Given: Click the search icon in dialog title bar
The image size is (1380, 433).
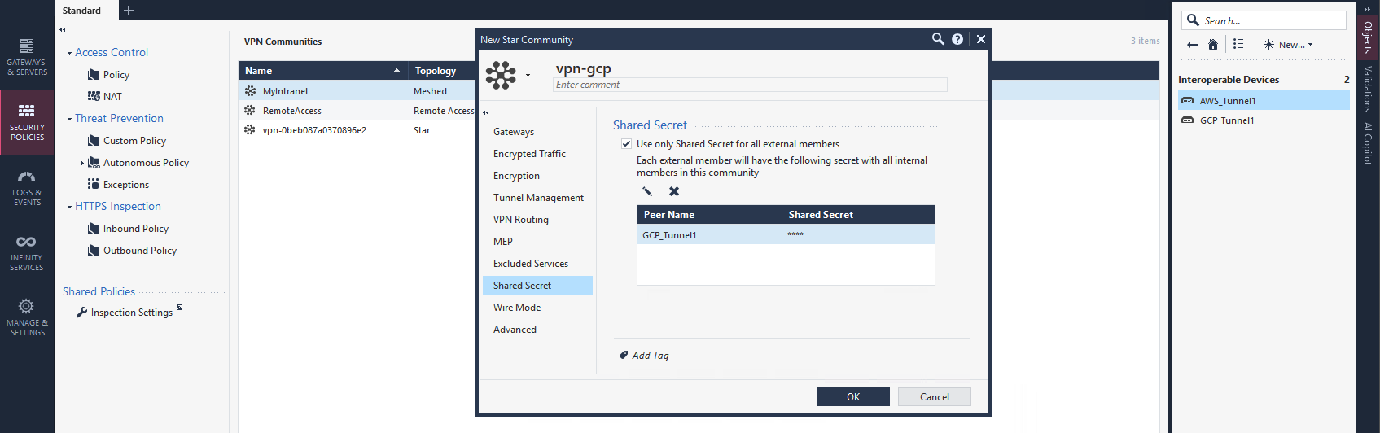Looking at the screenshot, I should [938, 39].
